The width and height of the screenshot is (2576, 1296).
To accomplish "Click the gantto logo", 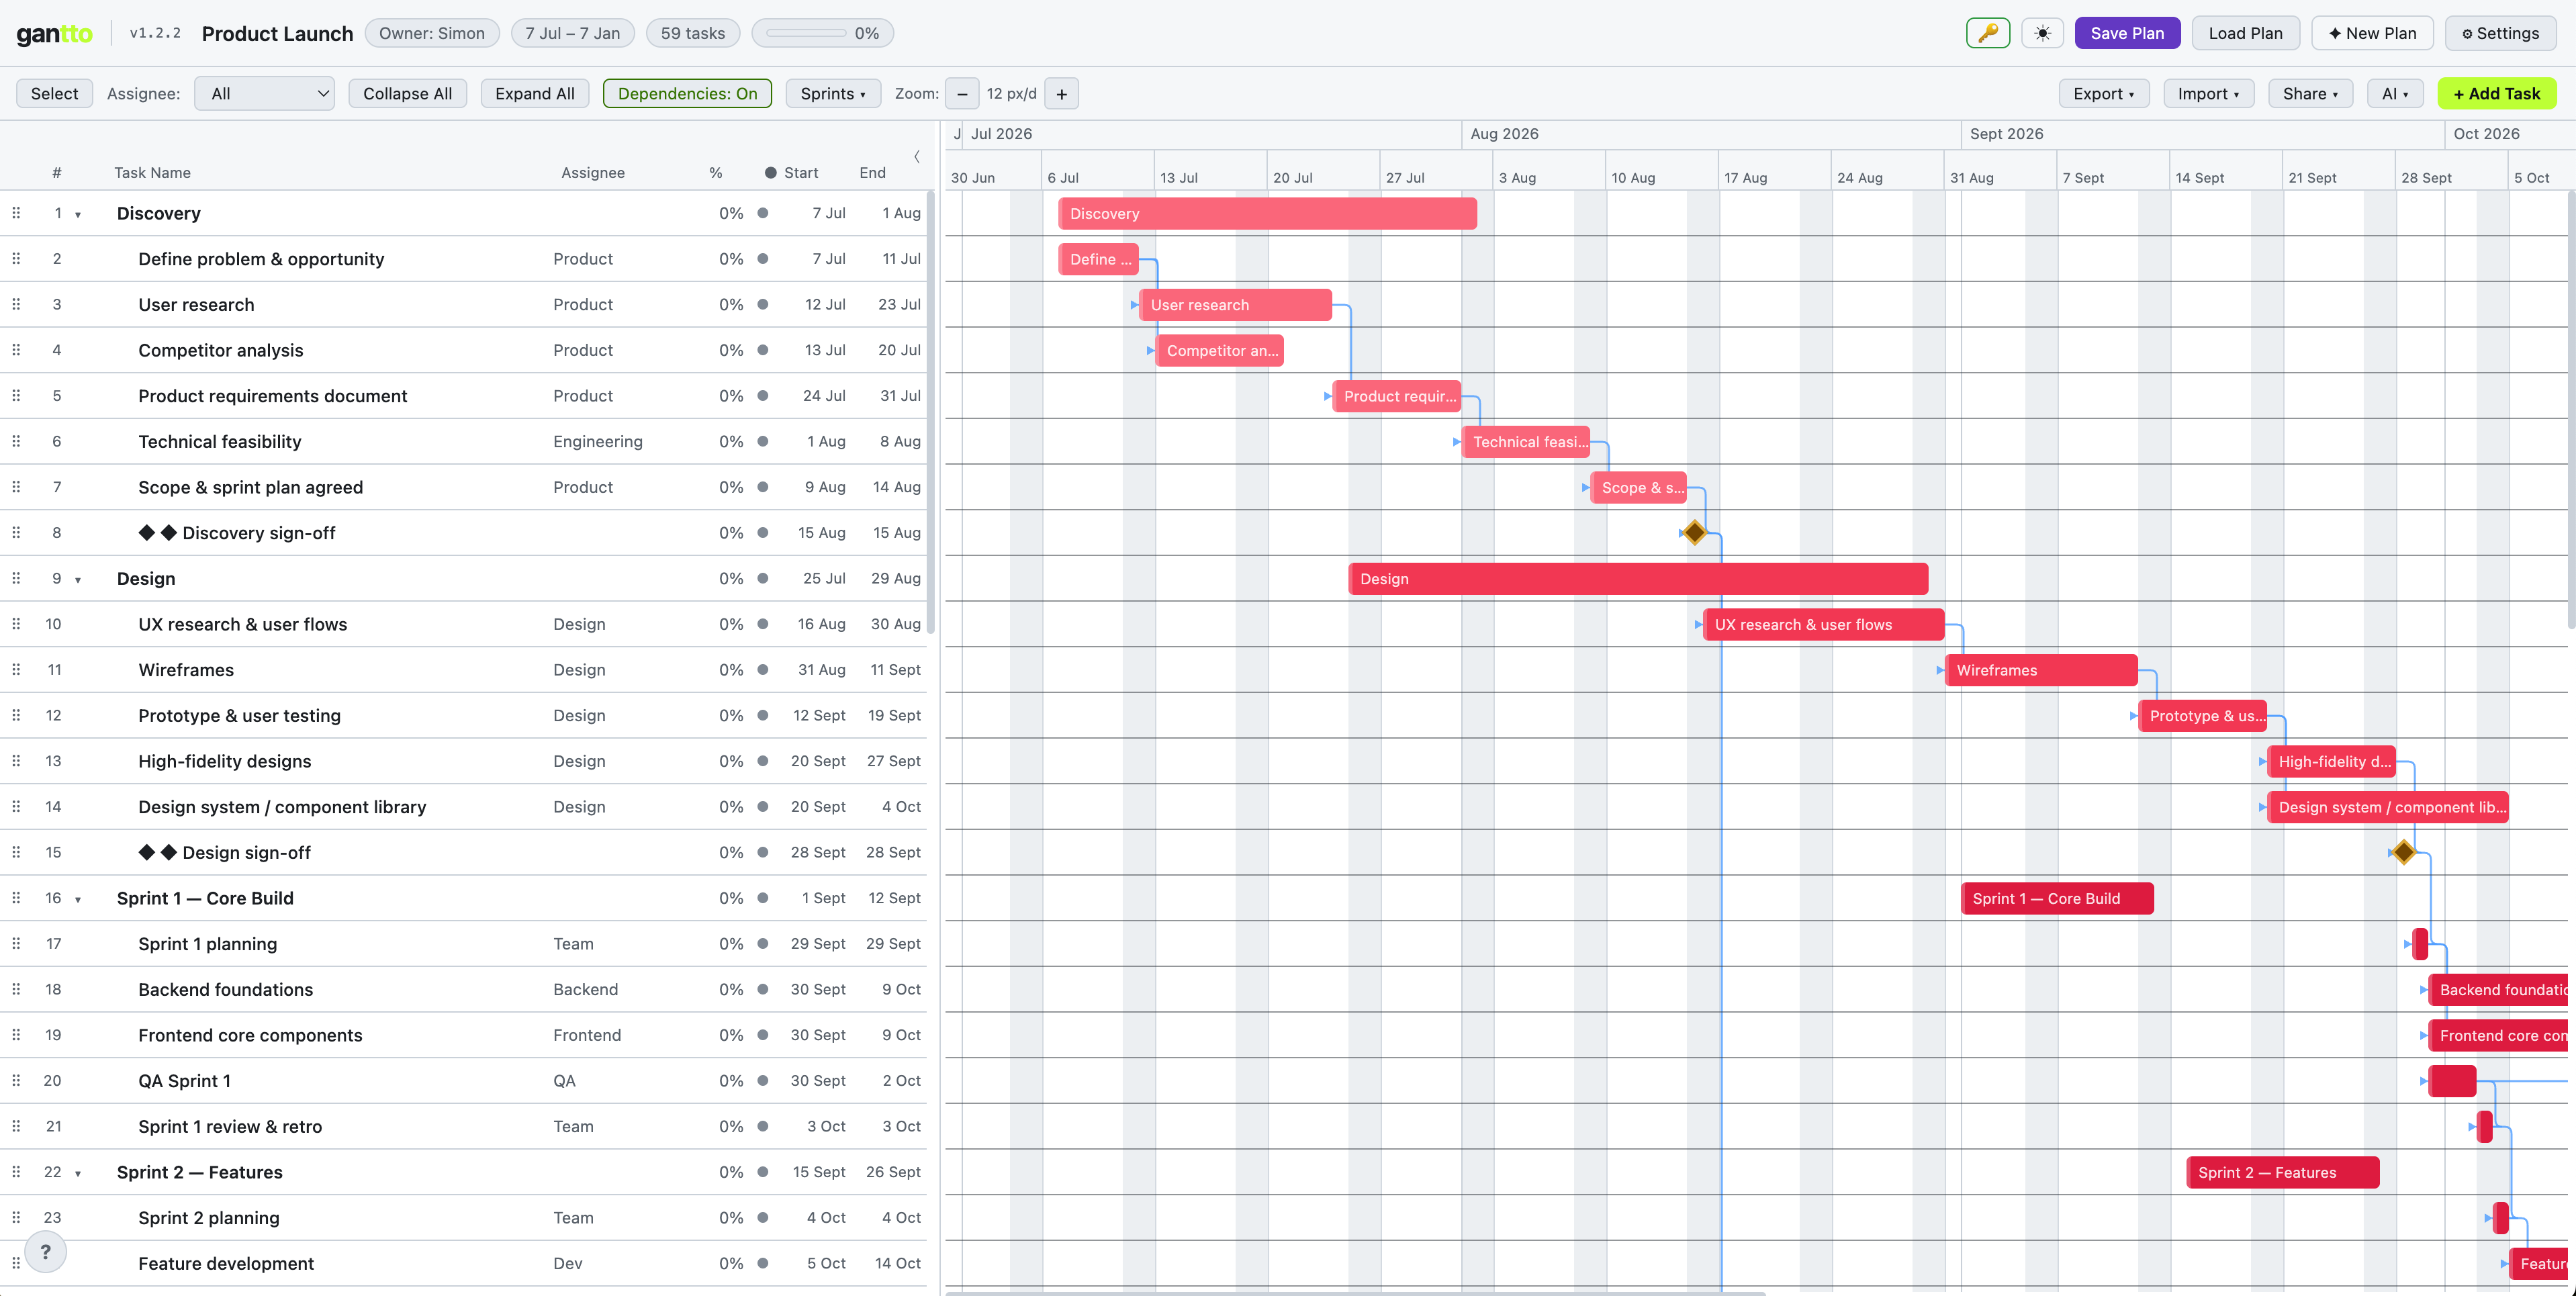I will [x=54, y=33].
